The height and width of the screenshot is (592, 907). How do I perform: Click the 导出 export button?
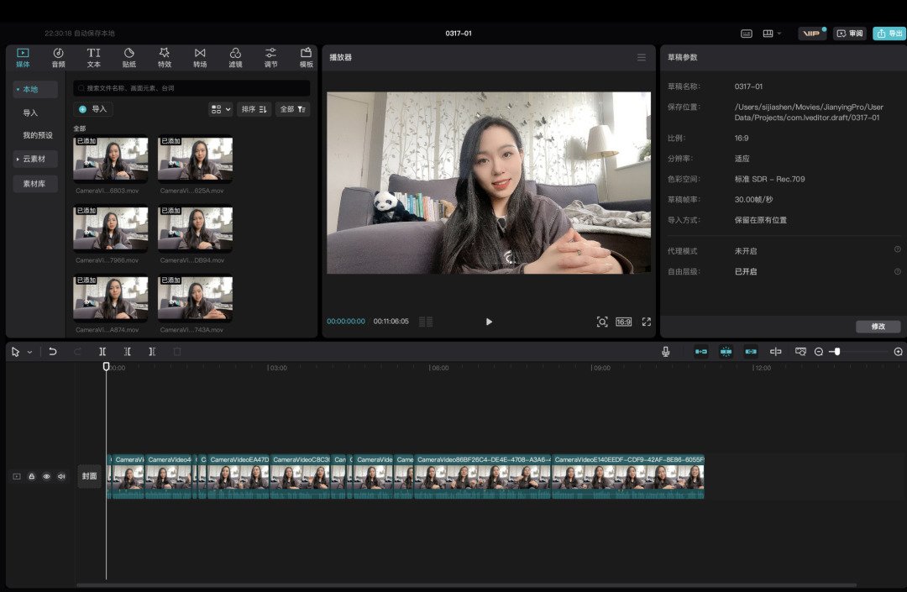[x=888, y=34]
